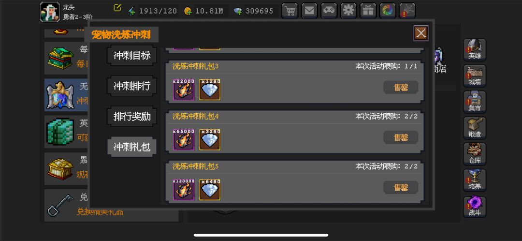Close the 宠物洗炼冲刺 dialog
Screen dimensions: 522x241
coord(421,33)
